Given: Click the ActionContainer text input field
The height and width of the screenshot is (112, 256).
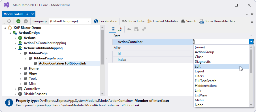Looking at the screenshot, I should point(221,42).
